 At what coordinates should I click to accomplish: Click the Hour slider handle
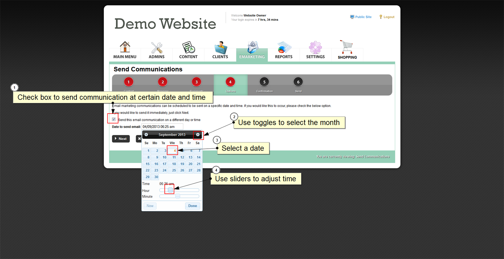pos(170,190)
